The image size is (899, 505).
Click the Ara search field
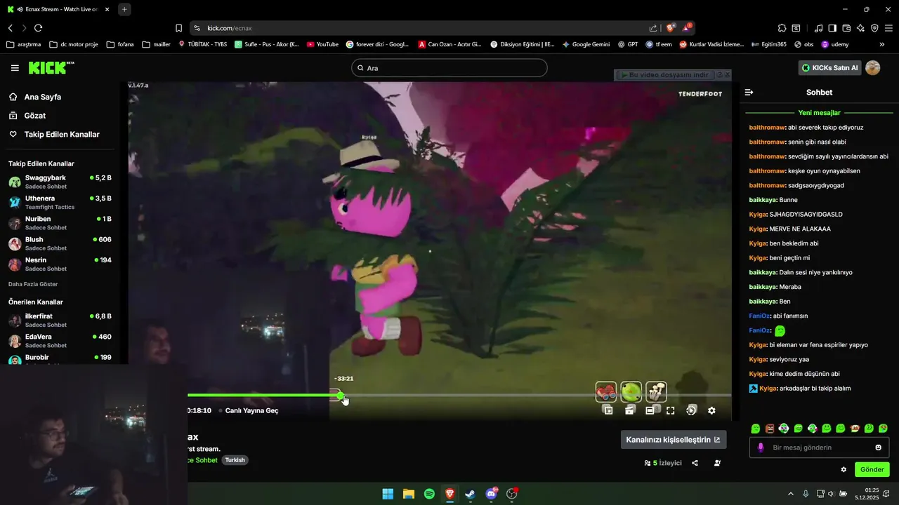[449, 68]
